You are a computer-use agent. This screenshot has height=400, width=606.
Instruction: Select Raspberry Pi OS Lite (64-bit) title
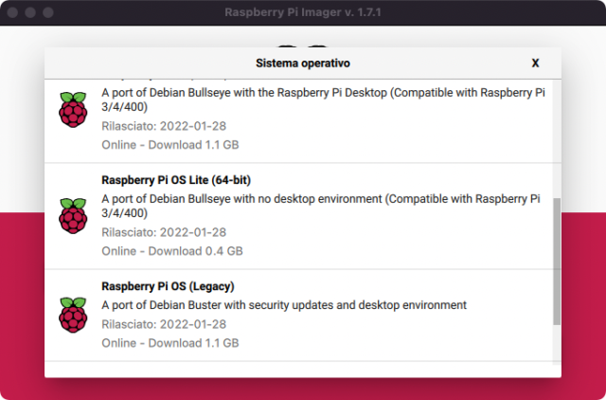pos(175,180)
